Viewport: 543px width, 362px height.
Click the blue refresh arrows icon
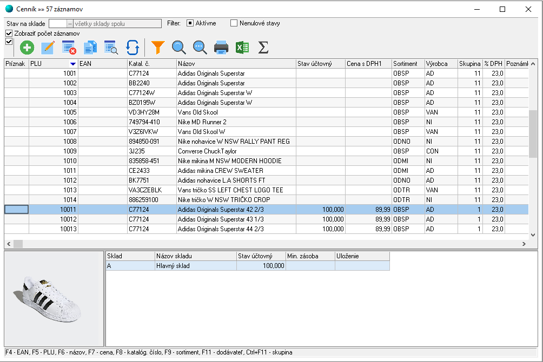coord(133,48)
